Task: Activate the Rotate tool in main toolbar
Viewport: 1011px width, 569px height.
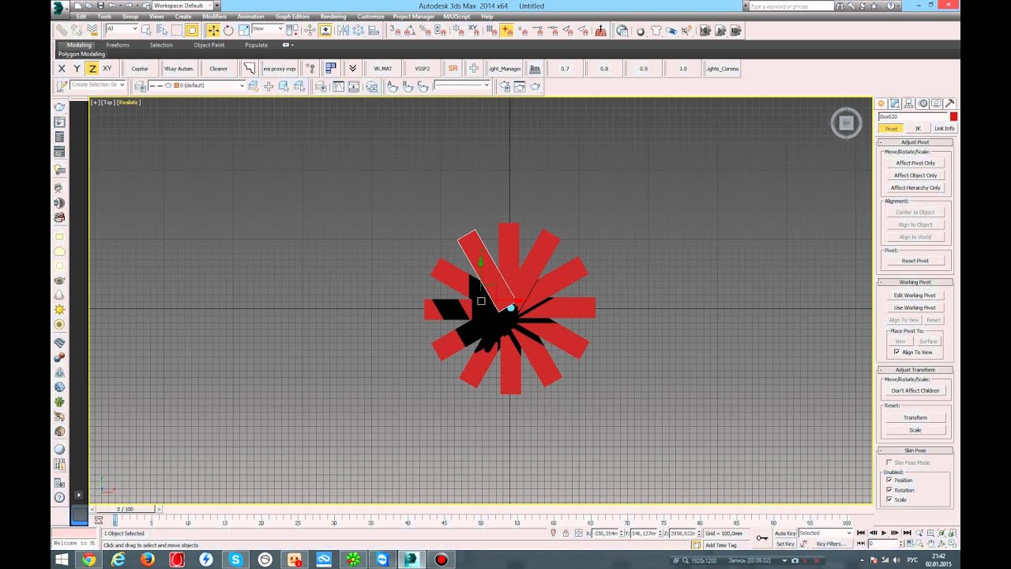Action: pos(228,30)
